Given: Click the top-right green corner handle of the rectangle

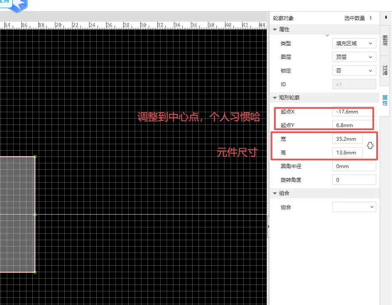Looking at the screenshot, I should coord(35,157).
